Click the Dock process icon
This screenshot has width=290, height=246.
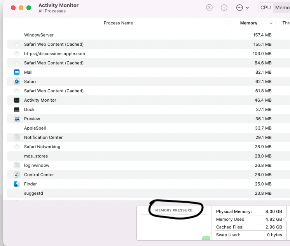(17, 109)
